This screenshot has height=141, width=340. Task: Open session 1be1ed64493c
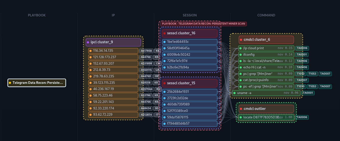(190, 42)
